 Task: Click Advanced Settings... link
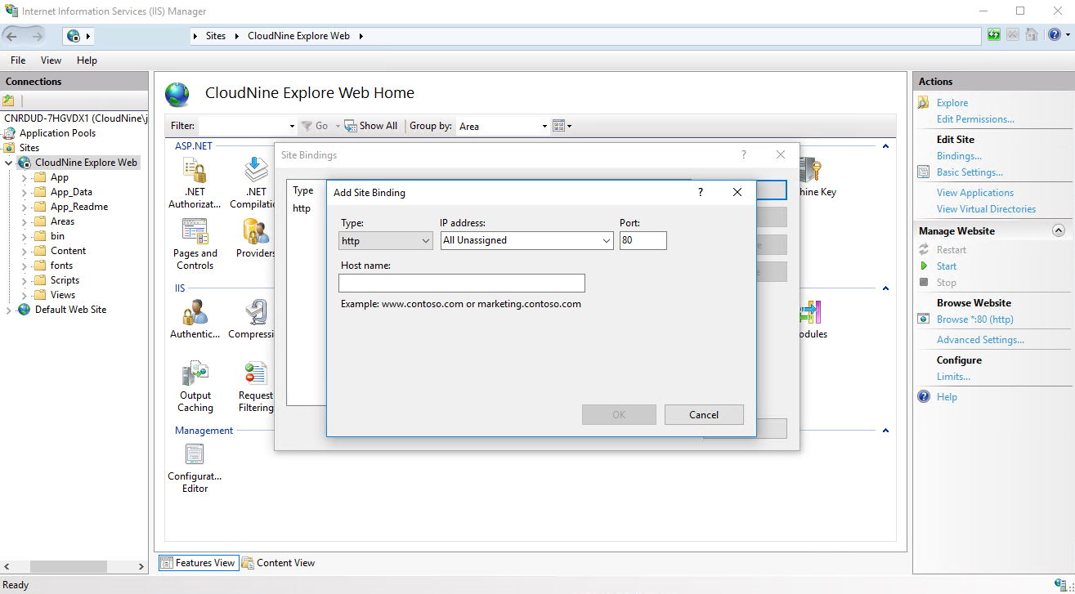[980, 340]
